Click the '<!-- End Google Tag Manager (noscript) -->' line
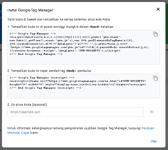This screenshot has width=168, height=150. point(45,88)
